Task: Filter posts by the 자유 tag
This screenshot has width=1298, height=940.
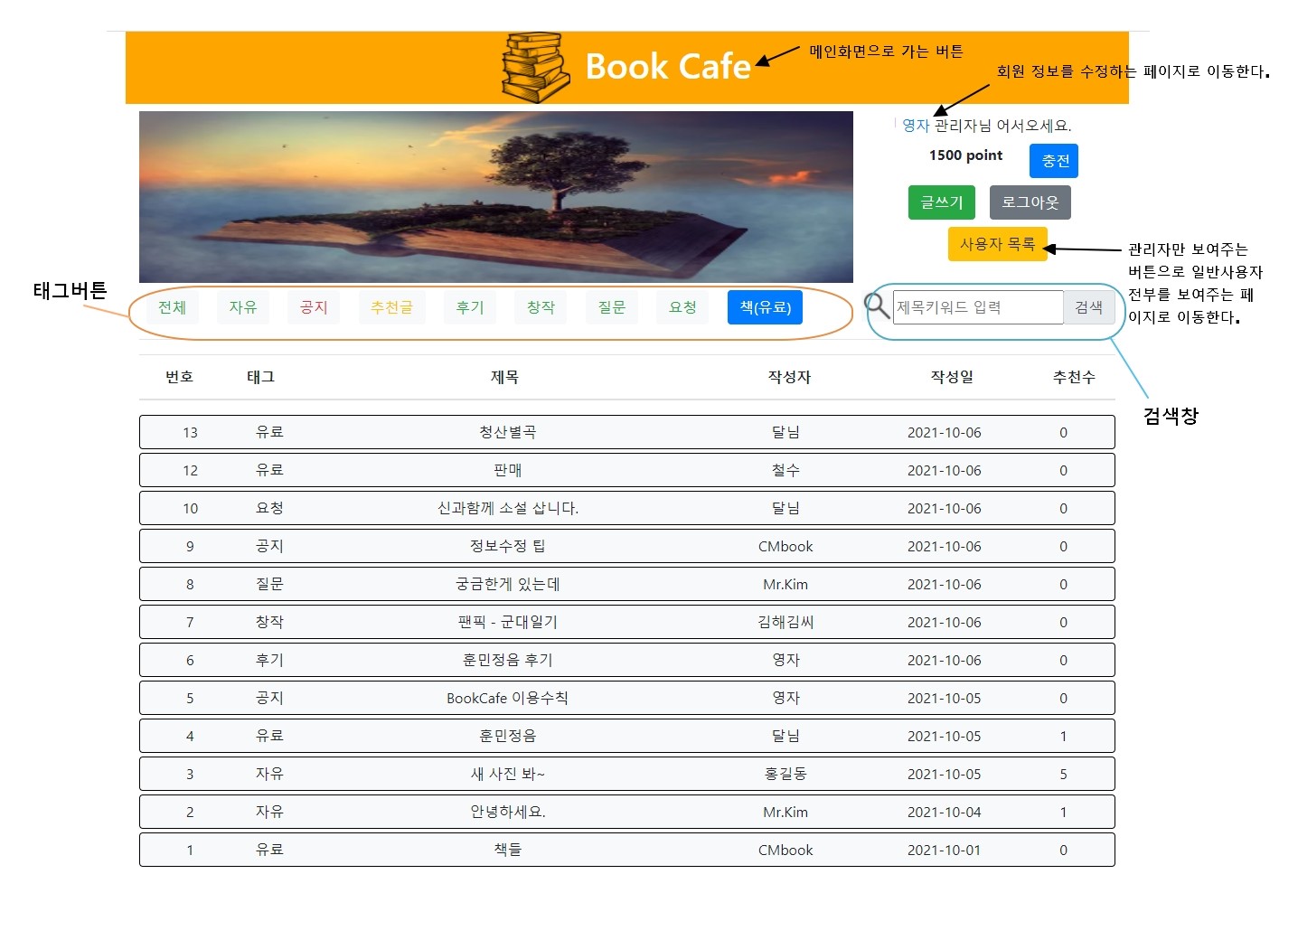Action: coord(242,306)
